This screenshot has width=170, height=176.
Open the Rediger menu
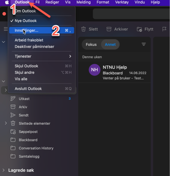(52, 2)
